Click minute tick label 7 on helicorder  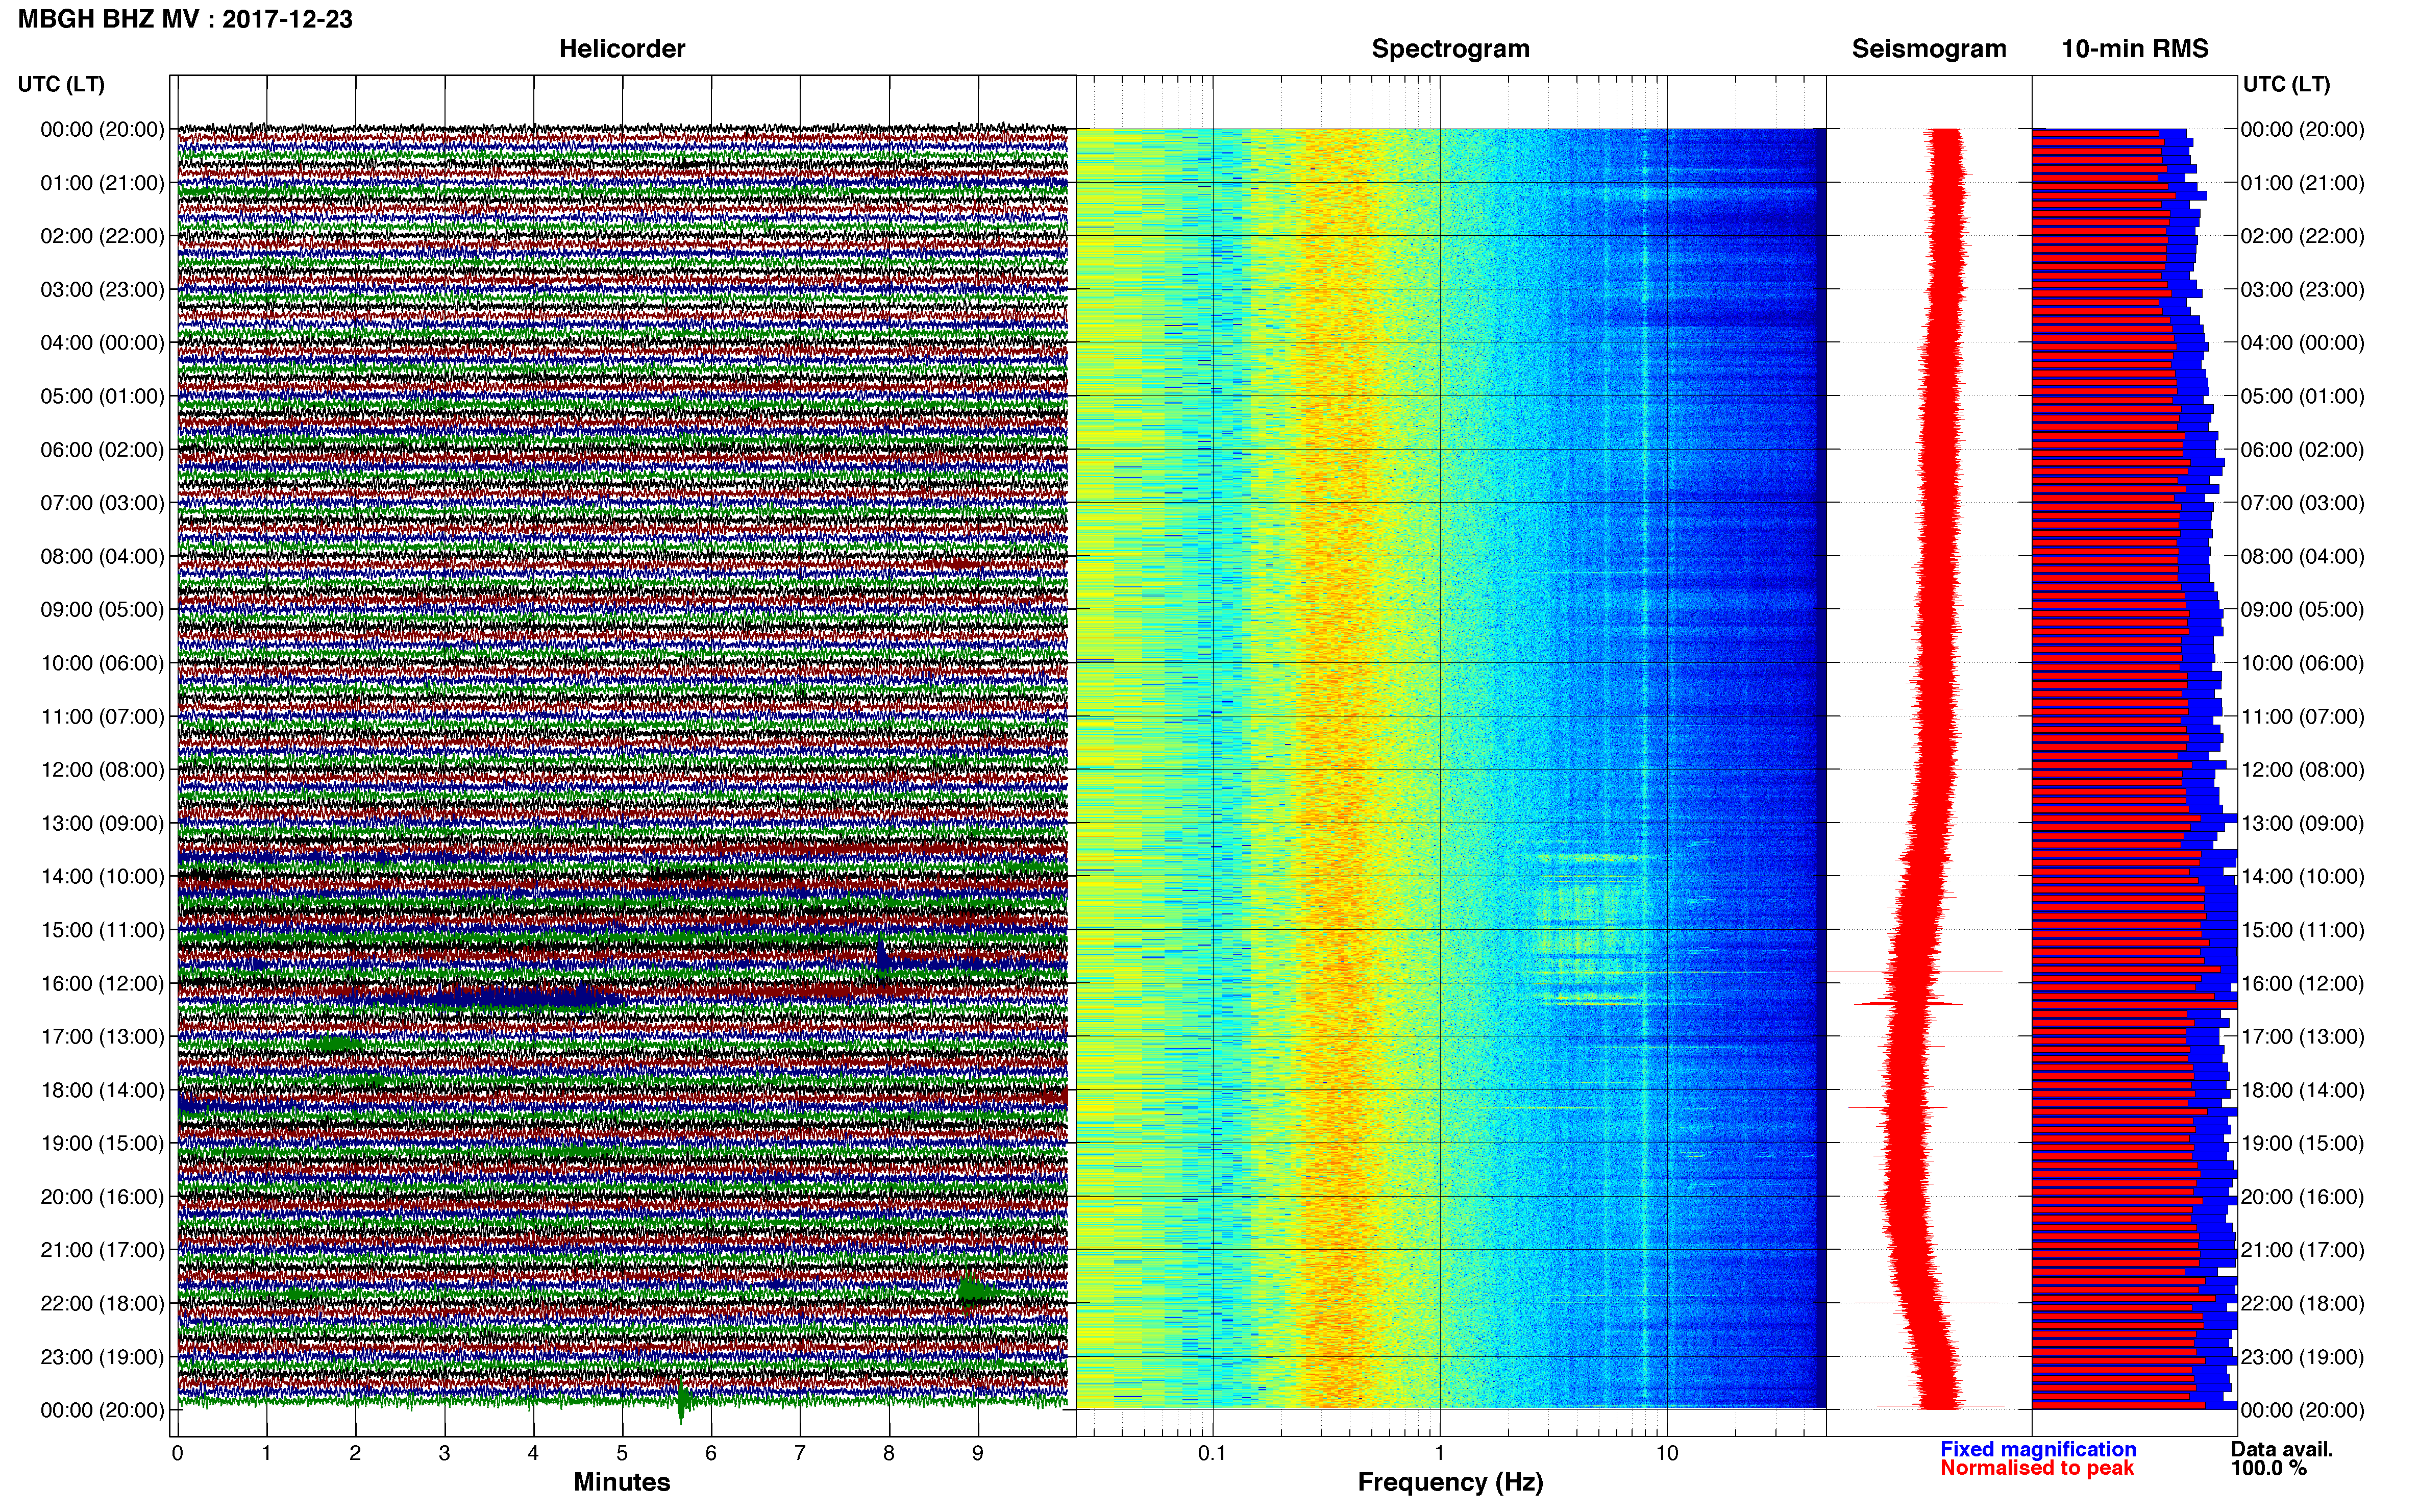pyautogui.click(x=800, y=1453)
